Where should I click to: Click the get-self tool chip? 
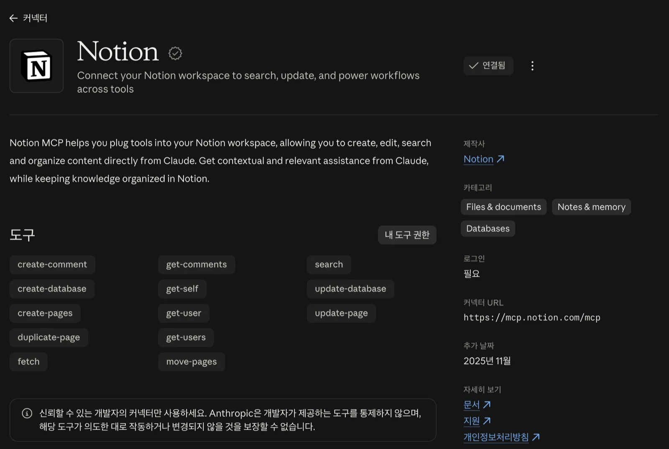pos(182,289)
